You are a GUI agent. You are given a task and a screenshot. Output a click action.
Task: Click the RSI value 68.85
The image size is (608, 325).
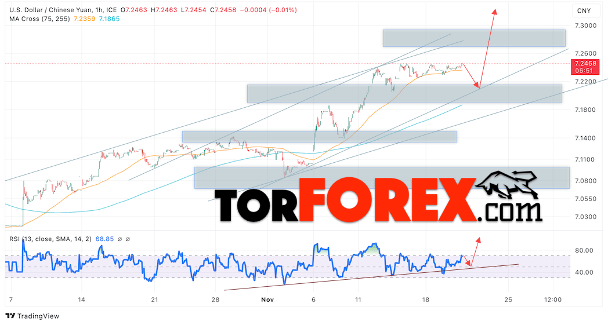click(104, 239)
